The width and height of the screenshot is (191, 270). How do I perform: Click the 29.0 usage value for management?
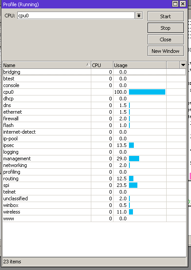tap(121, 159)
